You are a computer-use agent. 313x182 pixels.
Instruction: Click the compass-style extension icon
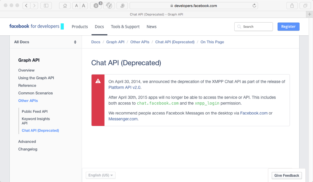pyautogui.click(x=109, y=5)
